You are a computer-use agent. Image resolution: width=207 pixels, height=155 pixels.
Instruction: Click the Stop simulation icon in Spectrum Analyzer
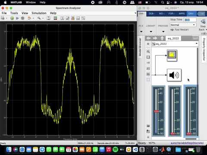click(22, 18)
